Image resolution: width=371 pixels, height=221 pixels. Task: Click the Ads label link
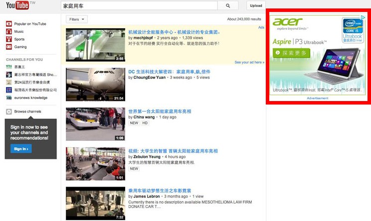(261, 27)
